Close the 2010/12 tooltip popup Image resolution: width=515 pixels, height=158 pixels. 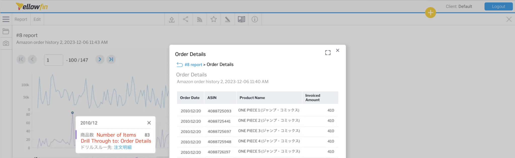[149, 123]
